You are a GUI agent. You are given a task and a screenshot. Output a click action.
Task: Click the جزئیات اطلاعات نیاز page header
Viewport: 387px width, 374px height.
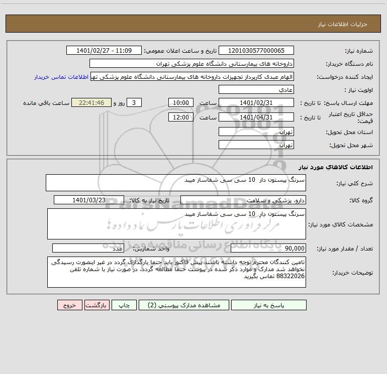pos(343,24)
